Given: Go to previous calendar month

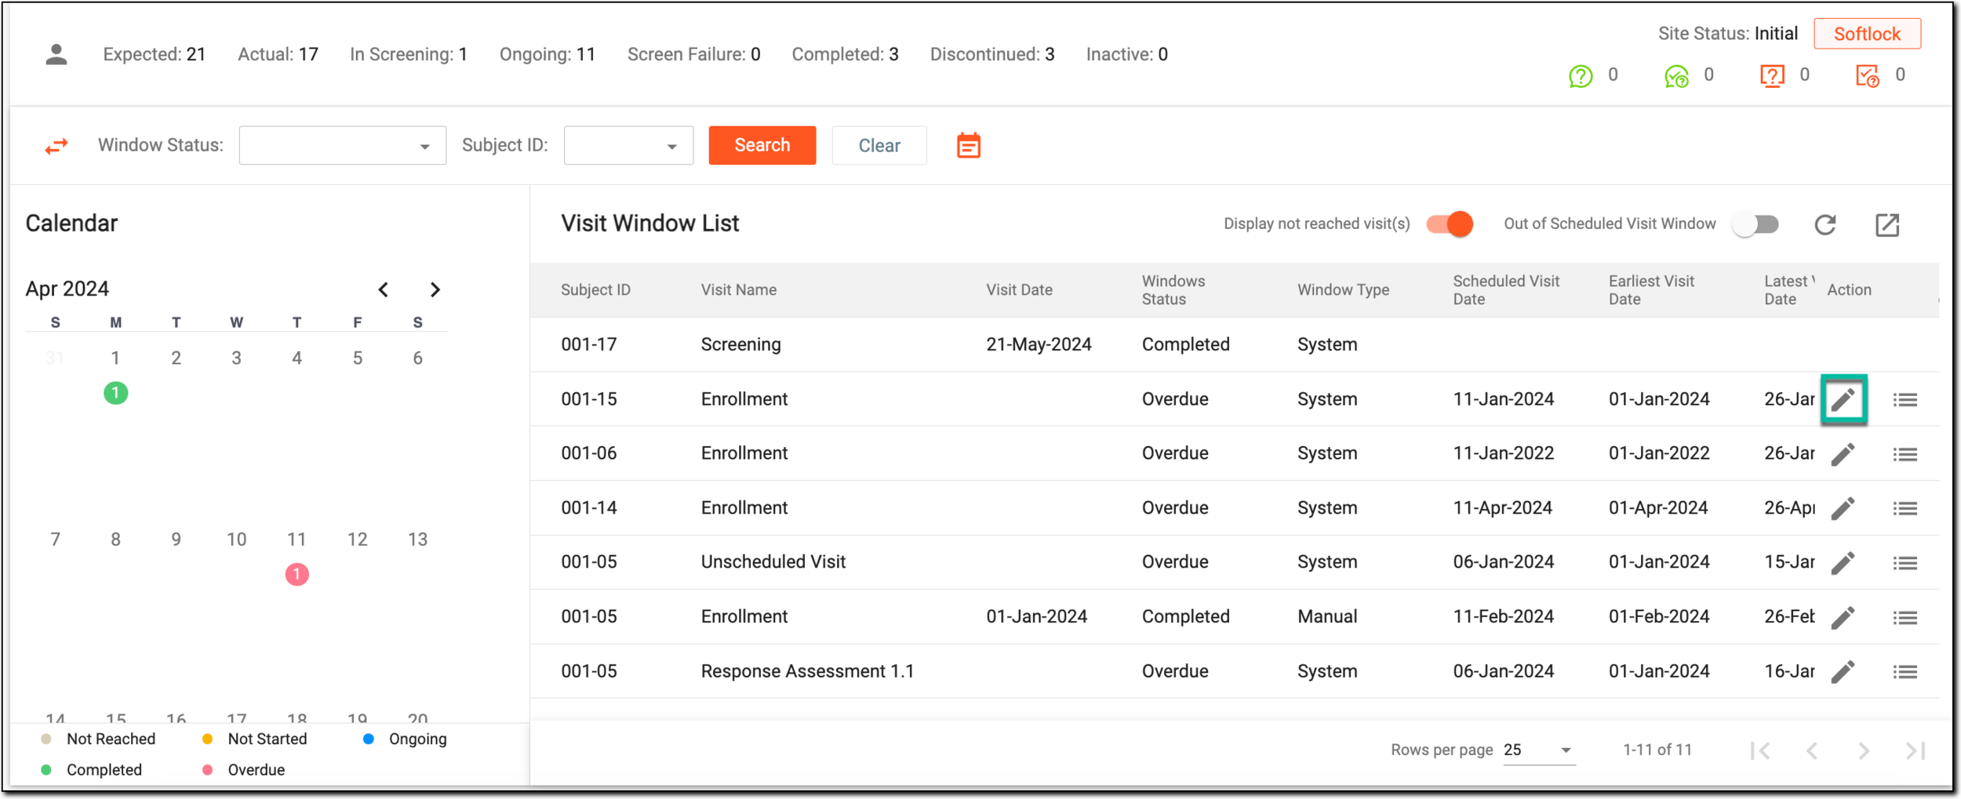Looking at the screenshot, I should [x=383, y=289].
